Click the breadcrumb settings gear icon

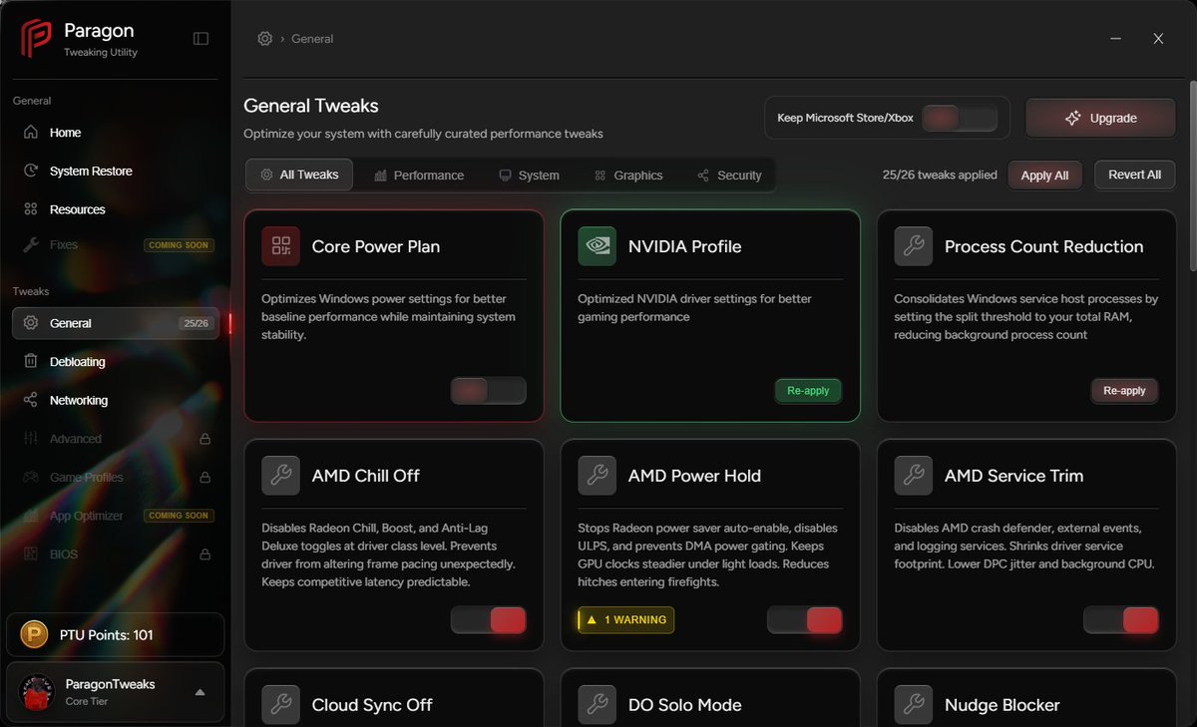(264, 39)
